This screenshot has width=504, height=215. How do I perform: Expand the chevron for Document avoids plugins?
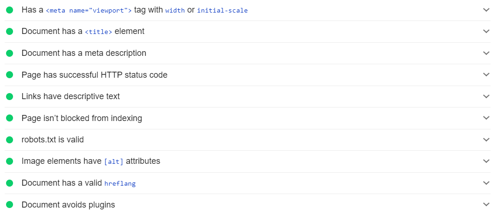486,204
